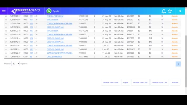The image size is (187, 105).
Task: Click the logout exit icon
Action: pyautogui.click(x=180, y=11)
